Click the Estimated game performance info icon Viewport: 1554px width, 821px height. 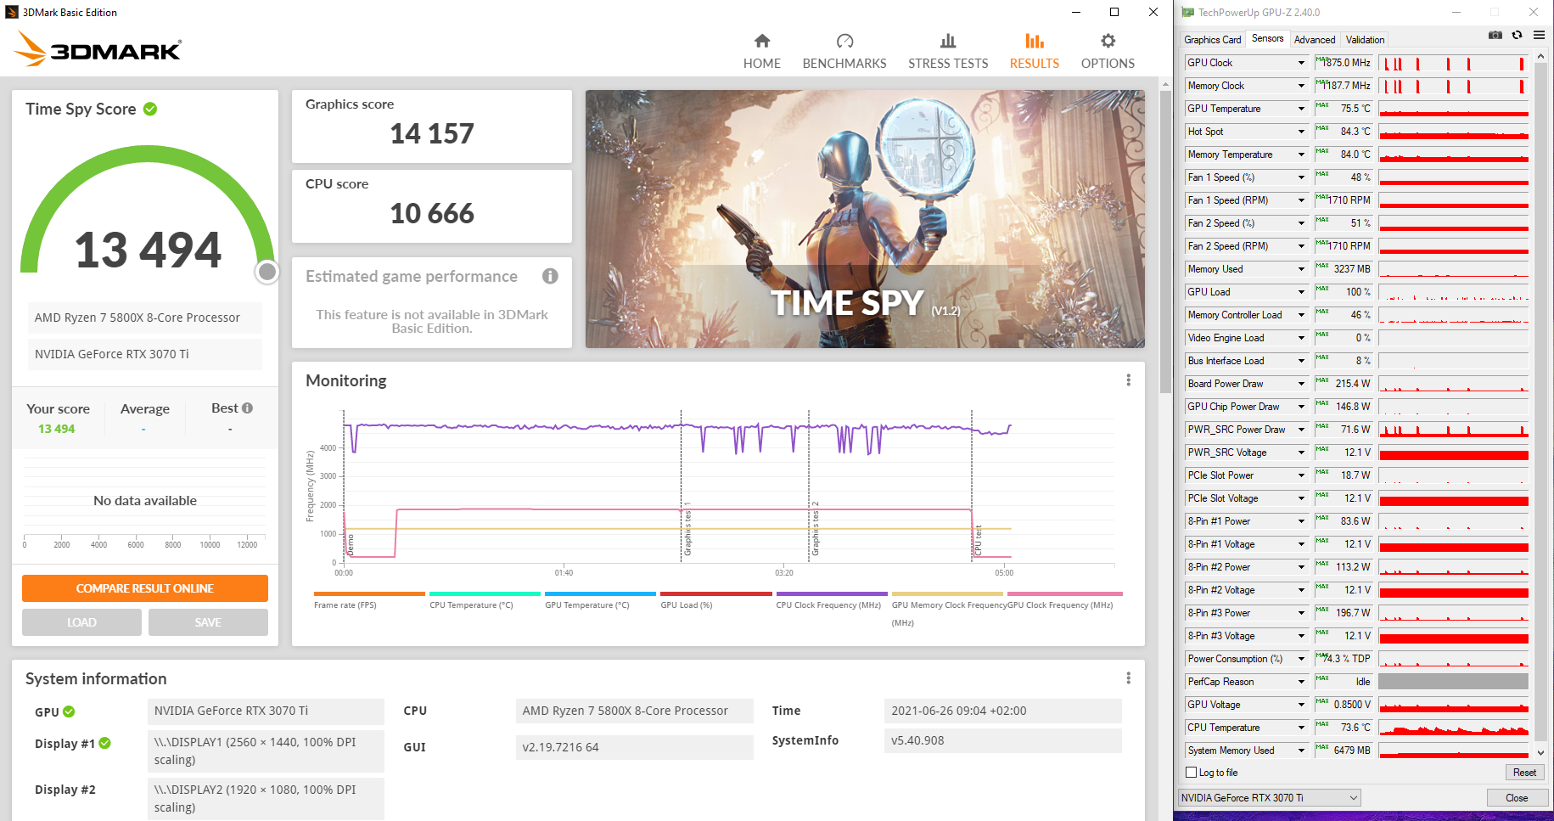(x=550, y=276)
